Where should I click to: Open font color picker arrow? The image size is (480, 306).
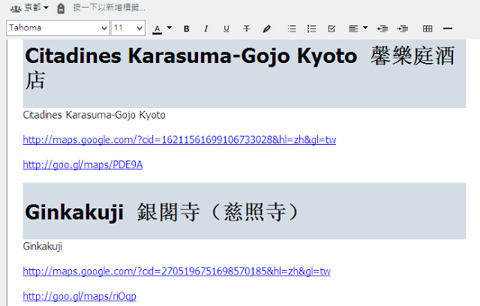coord(169,28)
